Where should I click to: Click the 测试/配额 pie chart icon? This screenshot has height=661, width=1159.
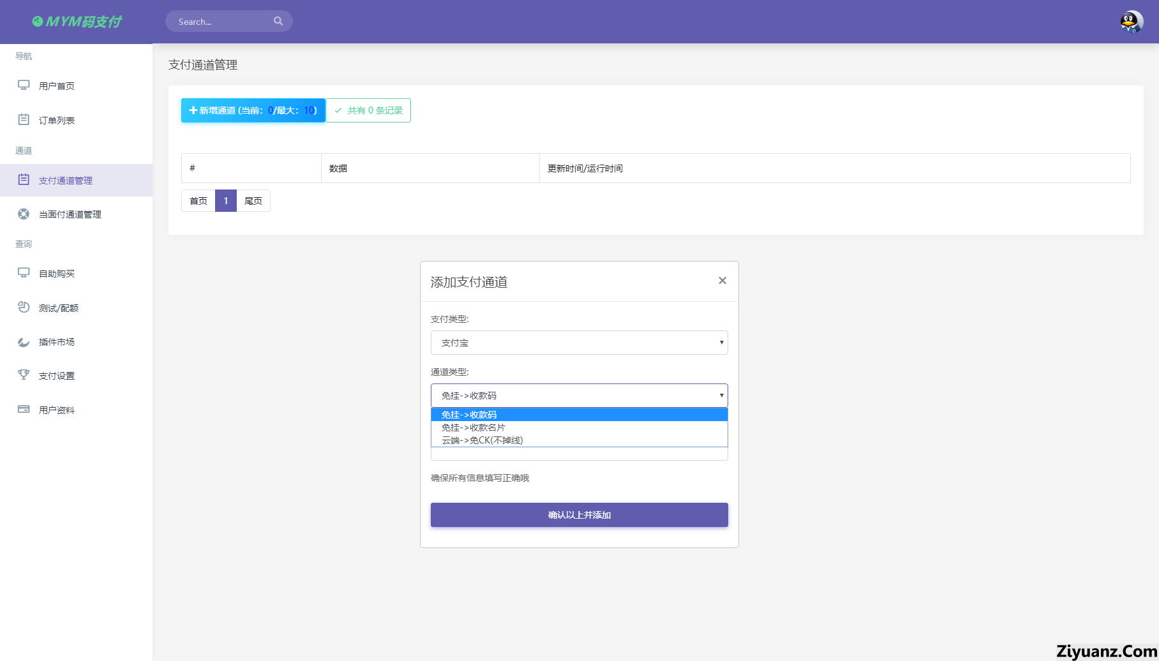24,307
